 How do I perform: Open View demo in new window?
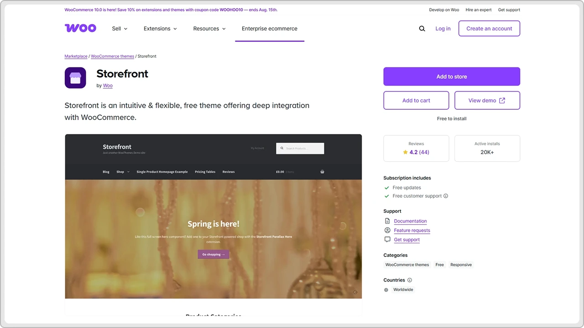pos(487,100)
